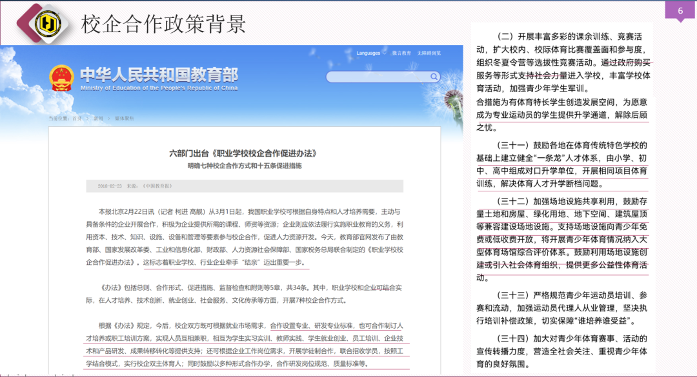
Task: Click the paragraph starting 《办法》包括总则
Action: (x=245, y=294)
